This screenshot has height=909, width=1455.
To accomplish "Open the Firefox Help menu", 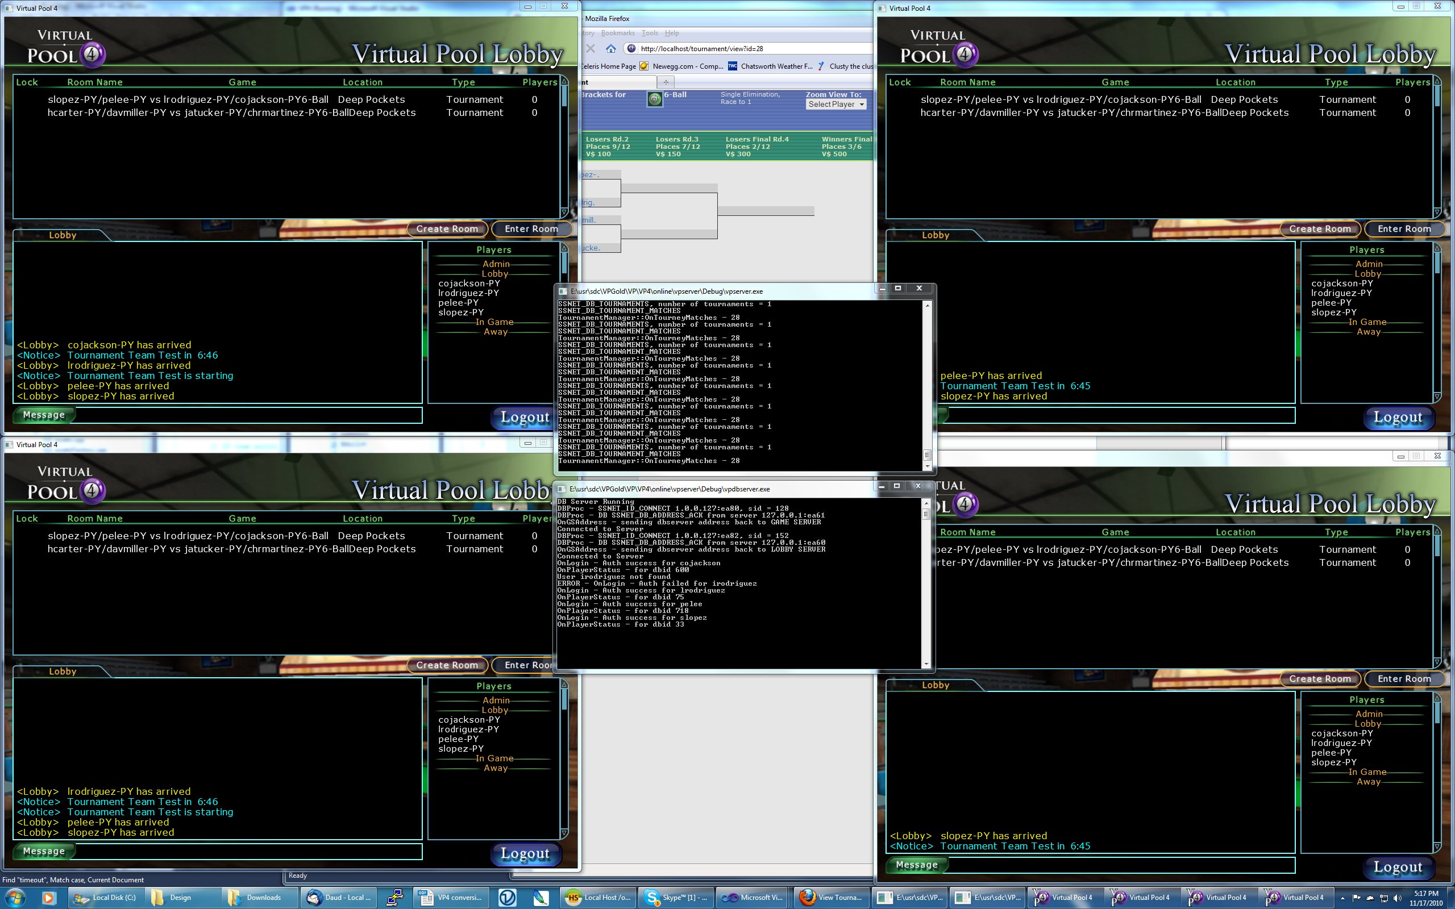I will click(x=672, y=33).
